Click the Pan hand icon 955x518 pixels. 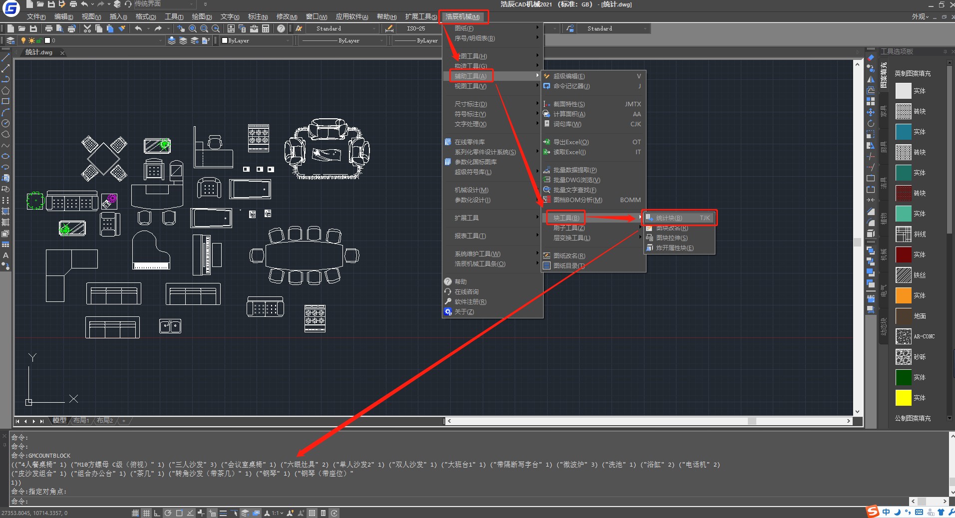(181, 28)
